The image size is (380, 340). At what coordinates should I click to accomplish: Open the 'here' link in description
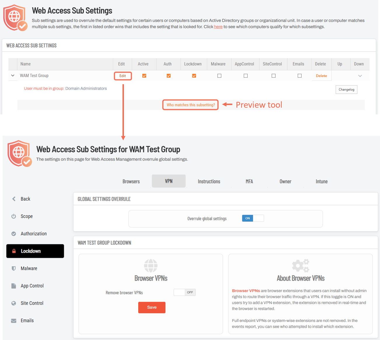[218, 27]
